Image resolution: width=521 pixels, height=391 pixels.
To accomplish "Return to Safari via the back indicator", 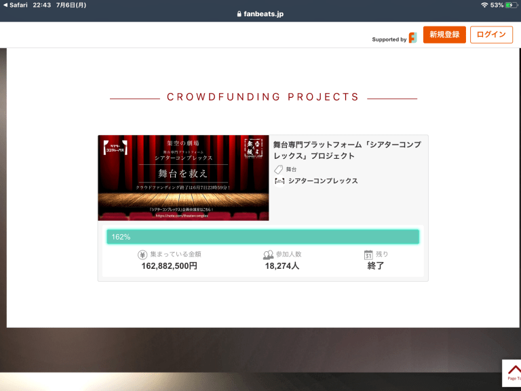I will tap(15, 5).
